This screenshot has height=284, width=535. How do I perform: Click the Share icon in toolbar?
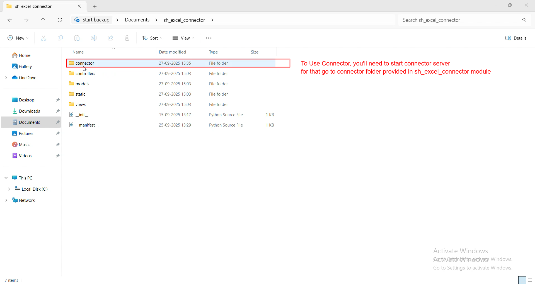(110, 38)
